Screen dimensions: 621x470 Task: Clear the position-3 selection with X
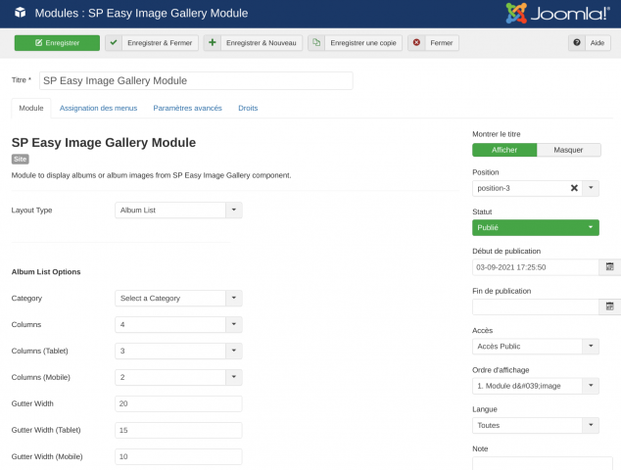click(x=574, y=188)
